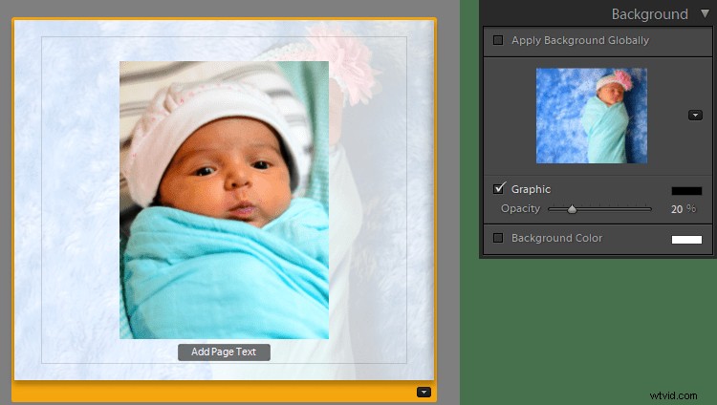Screen dimensions: 717x405
Task: Click the Background Color label
Action: click(556, 238)
